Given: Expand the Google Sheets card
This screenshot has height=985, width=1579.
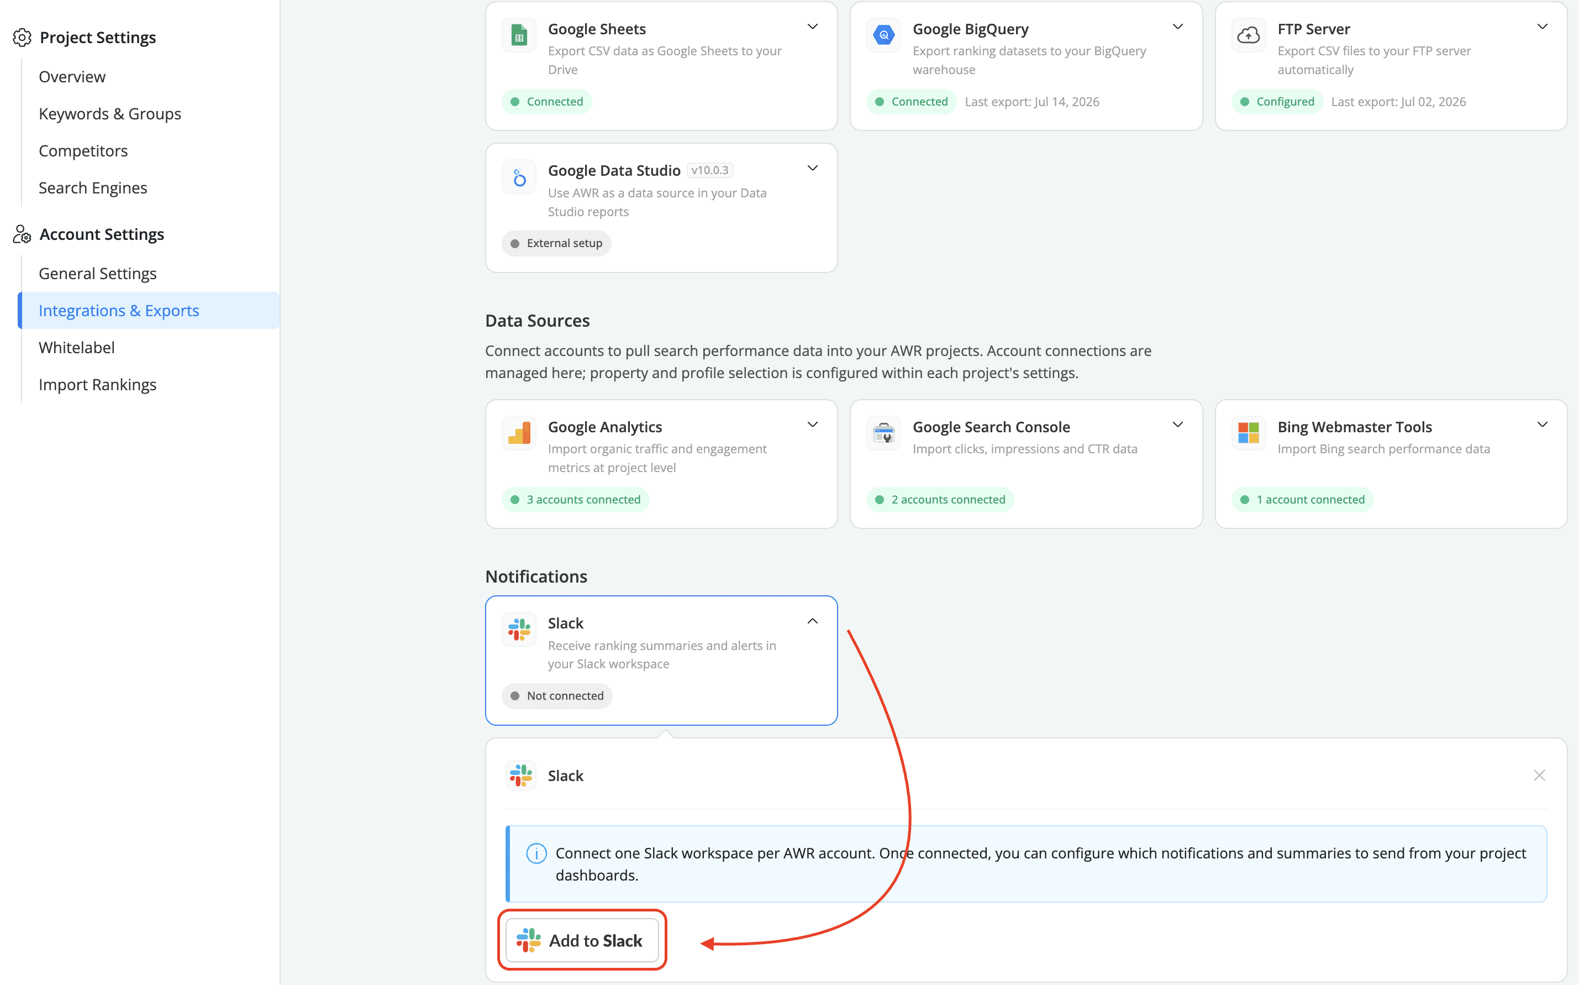Looking at the screenshot, I should (813, 27).
